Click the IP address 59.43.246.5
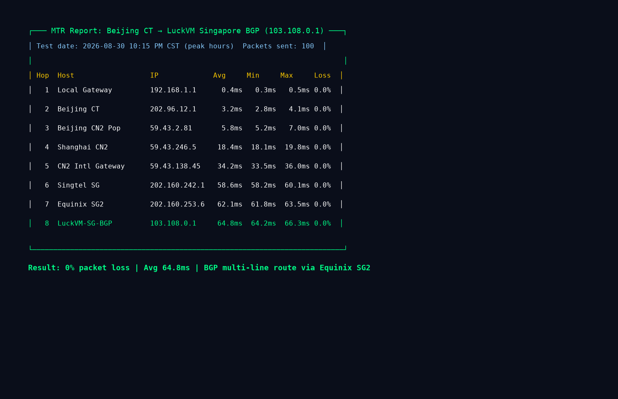Screen dimensions: 618x399 click(x=173, y=148)
